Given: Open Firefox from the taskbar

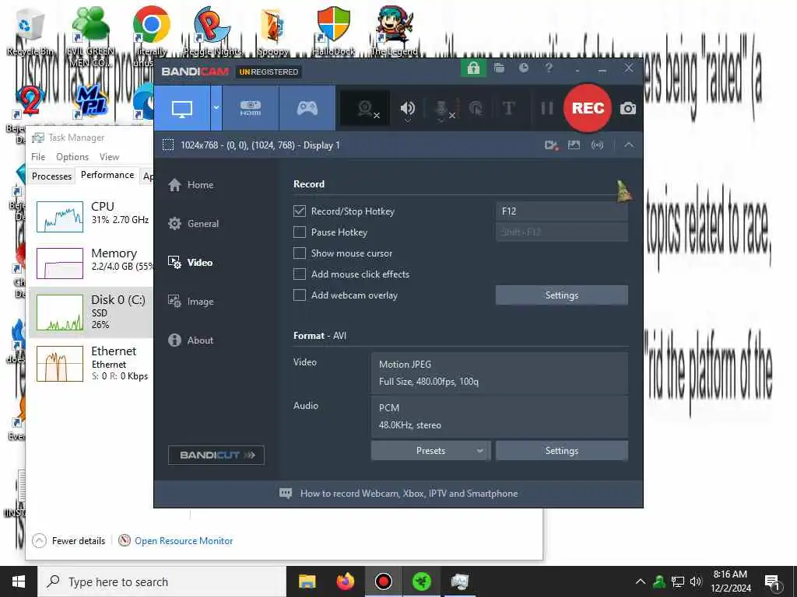Looking at the screenshot, I should pos(346,581).
